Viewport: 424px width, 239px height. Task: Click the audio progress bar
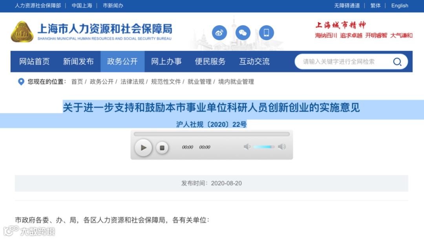click(x=212, y=134)
